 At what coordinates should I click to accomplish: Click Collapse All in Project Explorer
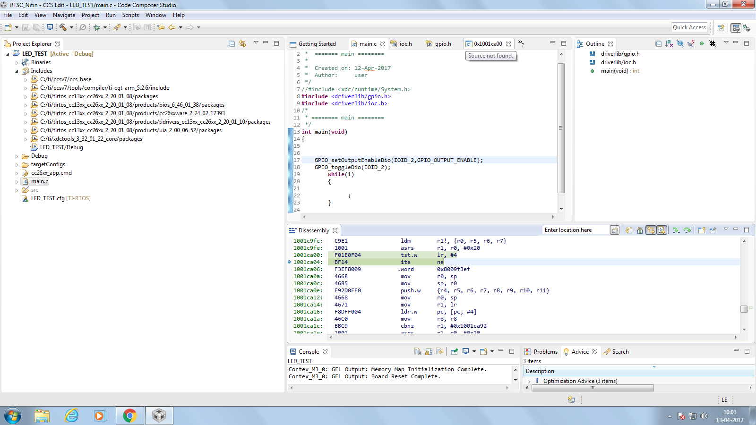pyautogui.click(x=232, y=44)
